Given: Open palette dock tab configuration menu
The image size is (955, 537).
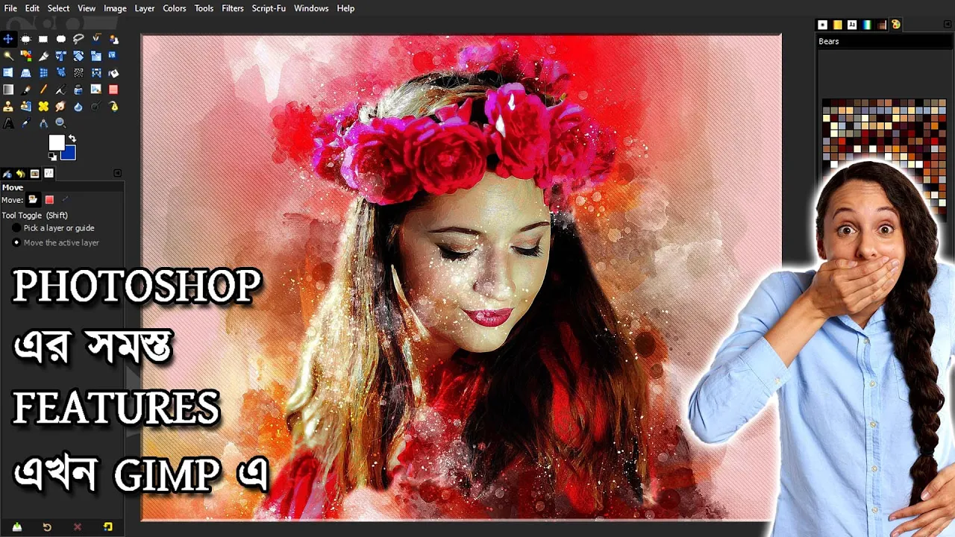Looking at the screenshot, I should point(948,25).
